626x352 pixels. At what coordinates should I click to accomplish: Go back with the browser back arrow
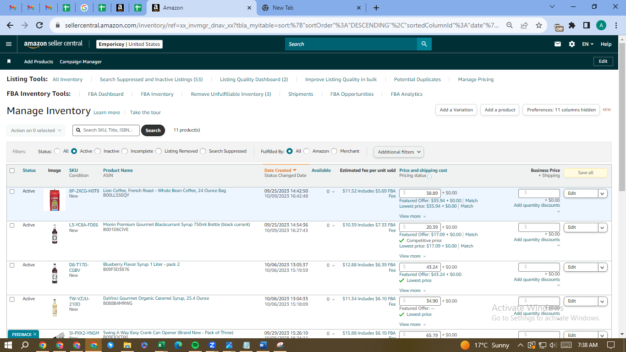pyautogui.click(x=10, y=26)
